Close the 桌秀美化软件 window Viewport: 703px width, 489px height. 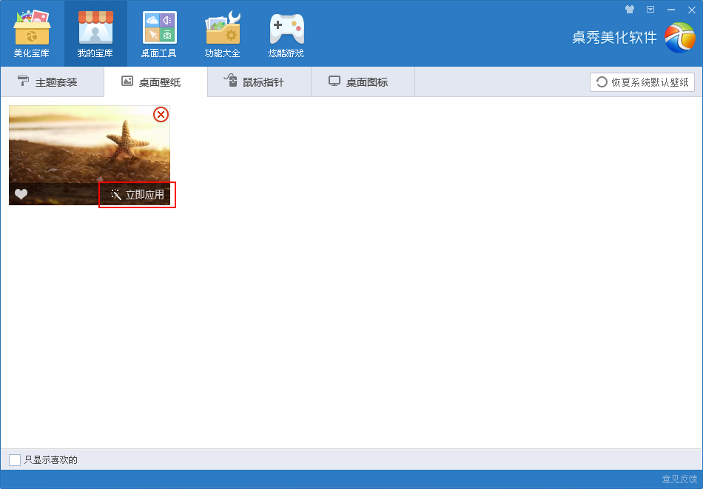click(692, 10)
